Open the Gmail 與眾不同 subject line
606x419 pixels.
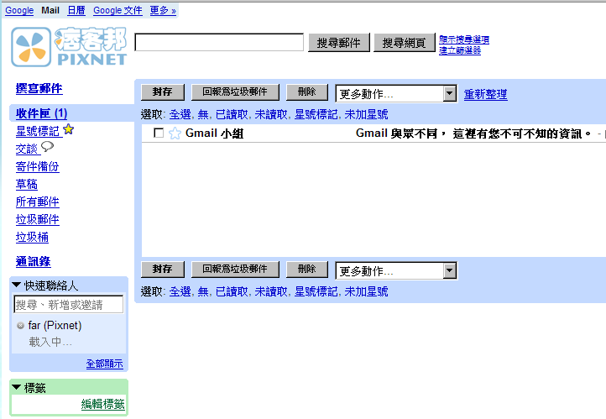click(x=473, y=134)
